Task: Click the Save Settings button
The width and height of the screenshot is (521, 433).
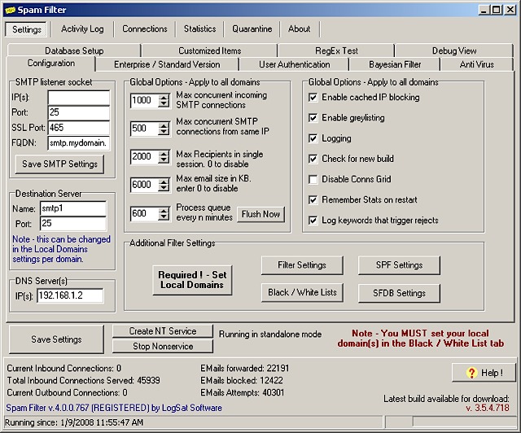Action: [x=56, y=339]
